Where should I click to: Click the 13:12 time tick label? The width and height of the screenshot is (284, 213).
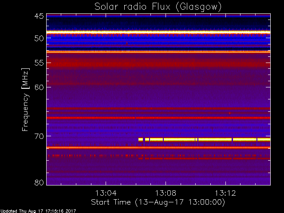(x=225, y=193)
